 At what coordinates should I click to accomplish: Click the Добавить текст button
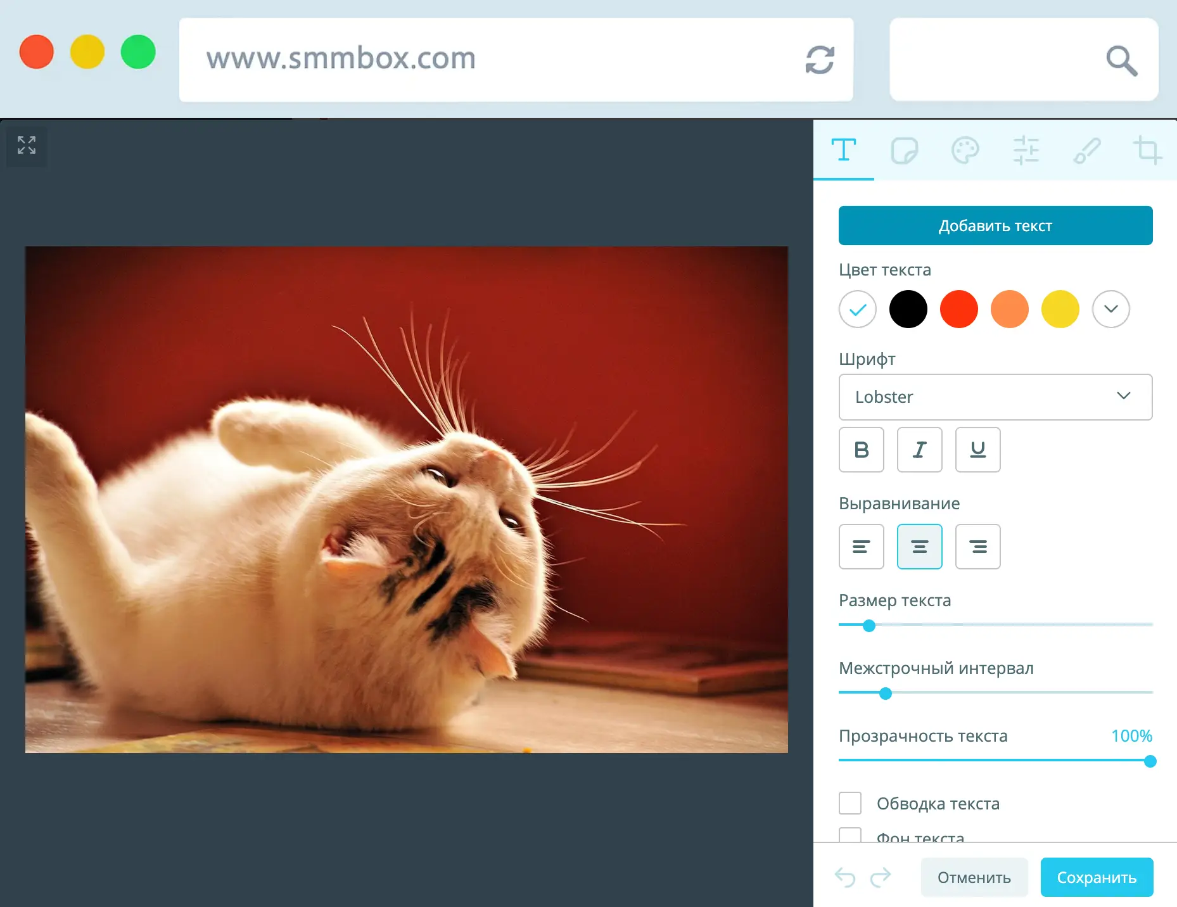[996, 225]
